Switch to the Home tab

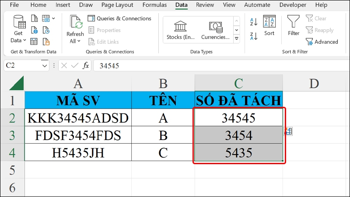pos(38,5)
